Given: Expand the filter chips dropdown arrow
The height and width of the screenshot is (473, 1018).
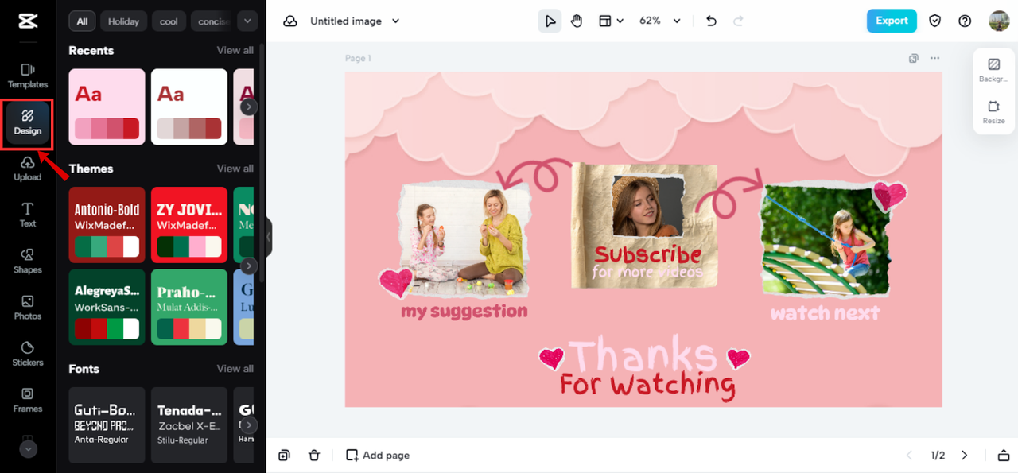Looking at the screenshot, I should point(247,21).
